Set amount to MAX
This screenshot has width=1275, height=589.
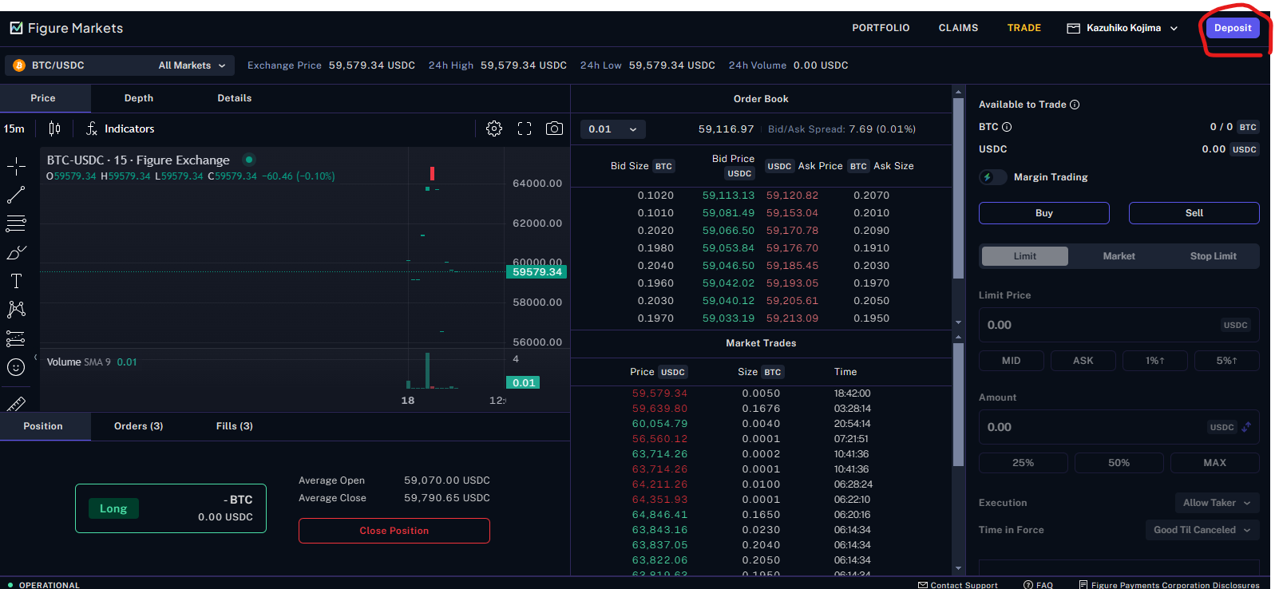(x=1215, y=463)
